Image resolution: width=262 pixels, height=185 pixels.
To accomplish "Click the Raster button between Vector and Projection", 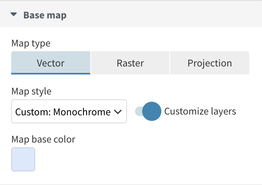I will click(x=130, y=63).
